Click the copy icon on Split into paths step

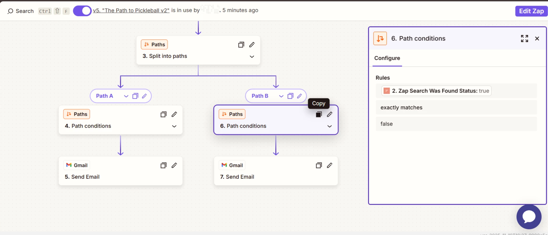[241, 45]
